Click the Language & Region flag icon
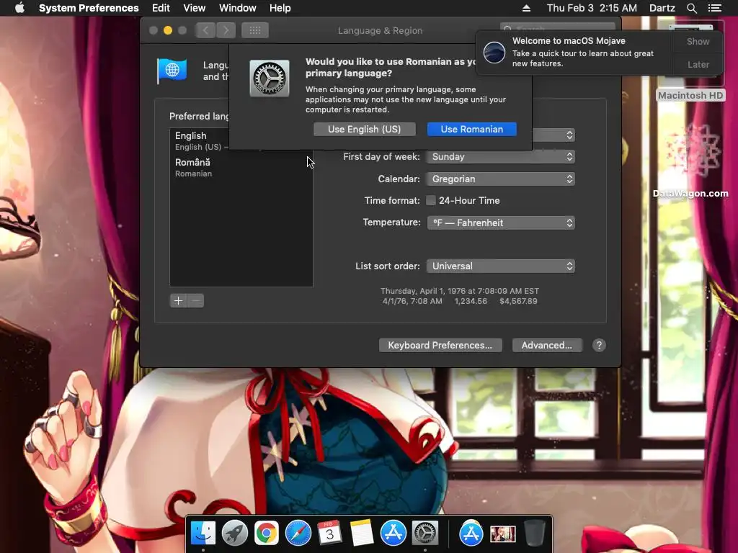The image size is (738, 553). click(x=172, y=71)
